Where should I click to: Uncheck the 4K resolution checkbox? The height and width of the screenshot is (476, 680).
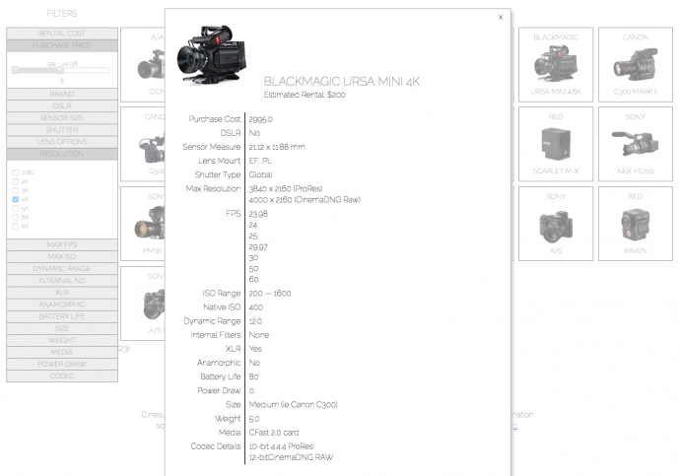(x=16, y=199)
